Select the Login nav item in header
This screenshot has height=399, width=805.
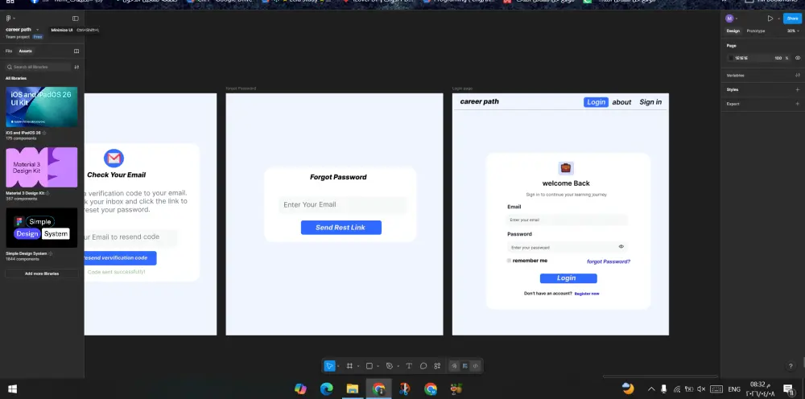click(x=596, y=102)
